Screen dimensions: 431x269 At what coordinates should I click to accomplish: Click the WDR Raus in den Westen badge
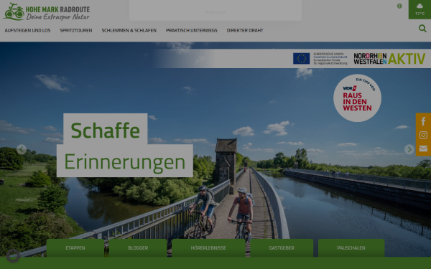357,98
